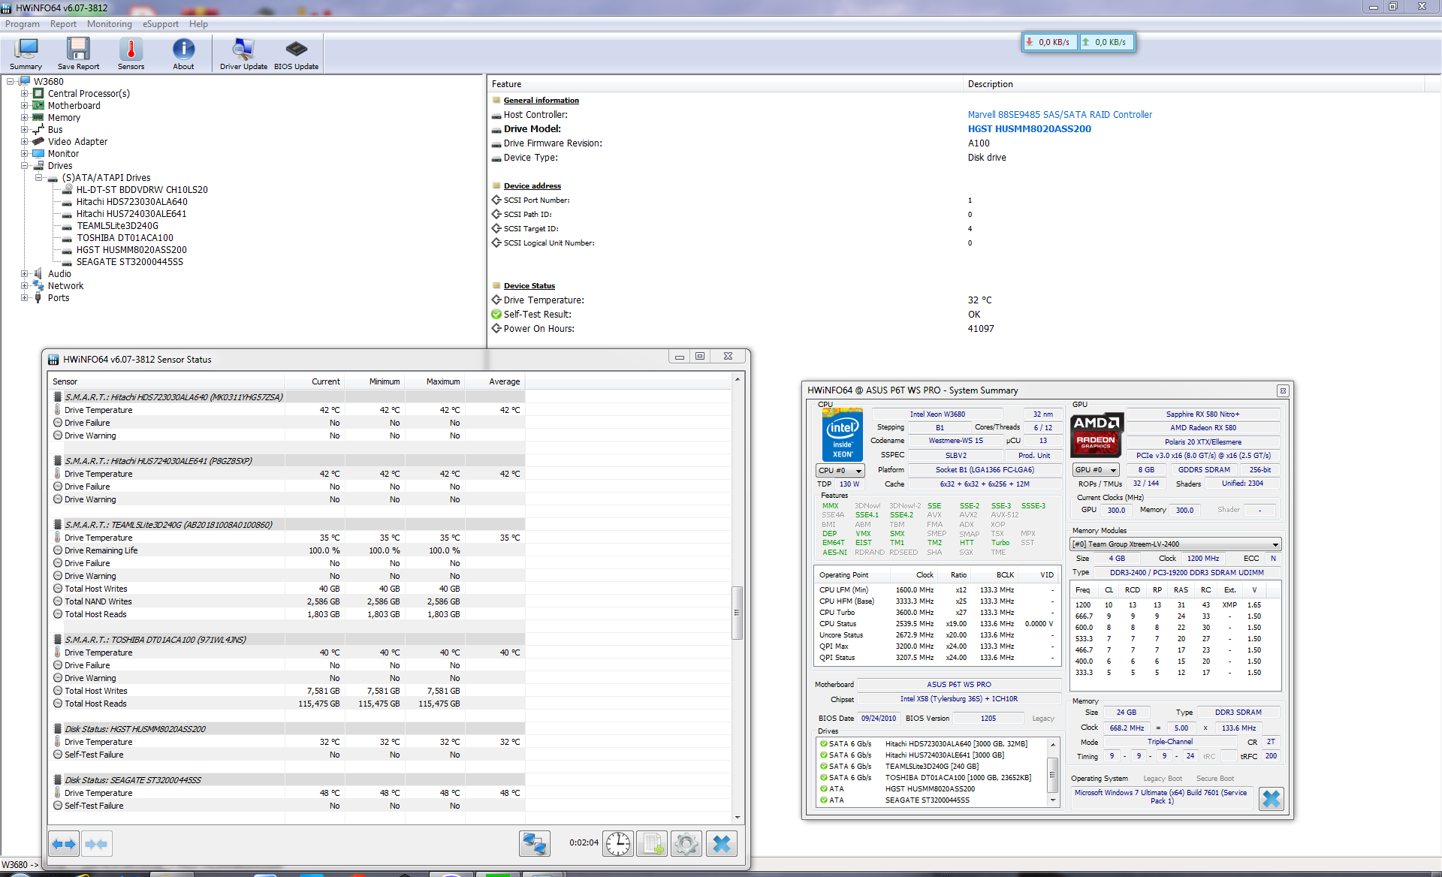This screenshot has width=1442, height=877.
Task: Click the shrink columns inward-arrows button
Action: click(97, 844)
